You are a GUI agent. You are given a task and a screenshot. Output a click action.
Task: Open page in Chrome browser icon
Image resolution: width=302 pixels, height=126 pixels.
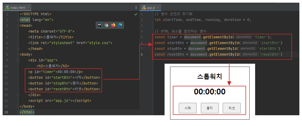click(106, 25)
